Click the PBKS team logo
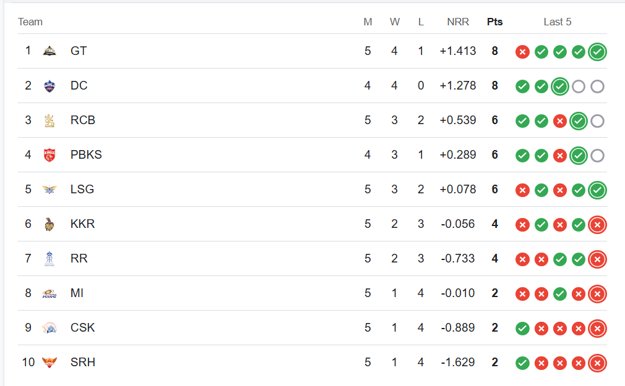 50,155
